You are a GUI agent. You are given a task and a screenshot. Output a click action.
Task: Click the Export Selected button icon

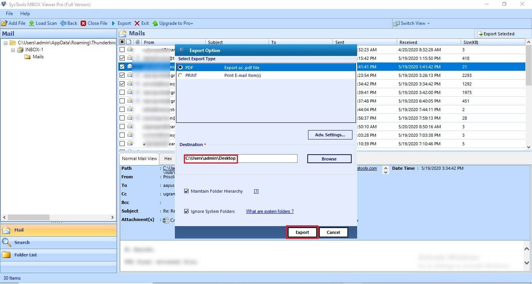pyautogui.click(x=480, y=34)
